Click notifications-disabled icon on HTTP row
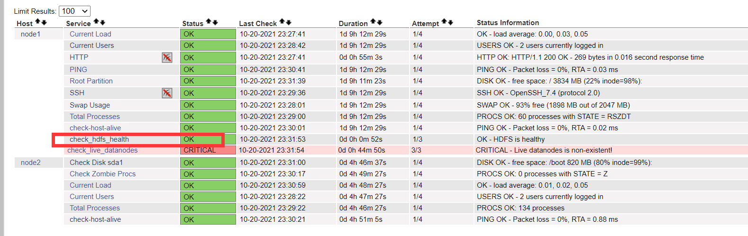This screenshot has width=748, height=236. point(167,57)
